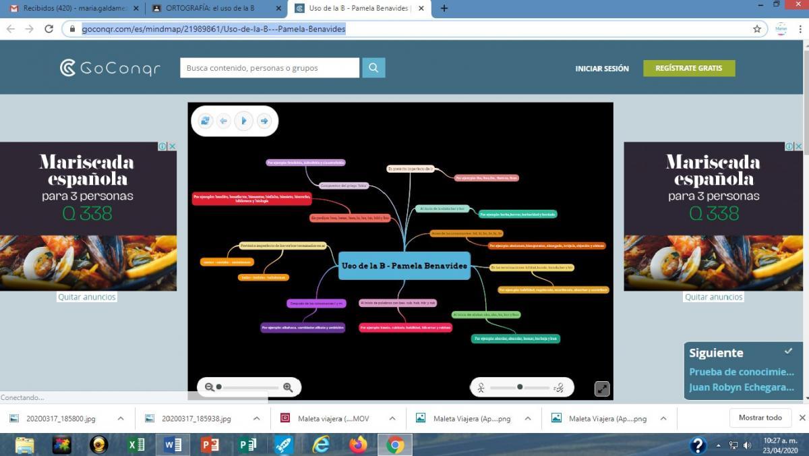Expand options for Maleta viajera MOV download
The width and height of the screenshot is (809, 456).
[392, 418]
